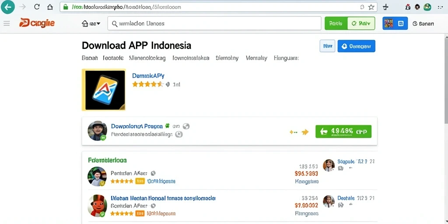This screenshot has width=448, height=224.
Task: Click the green section heading above list
Action: tap(107, 160)
